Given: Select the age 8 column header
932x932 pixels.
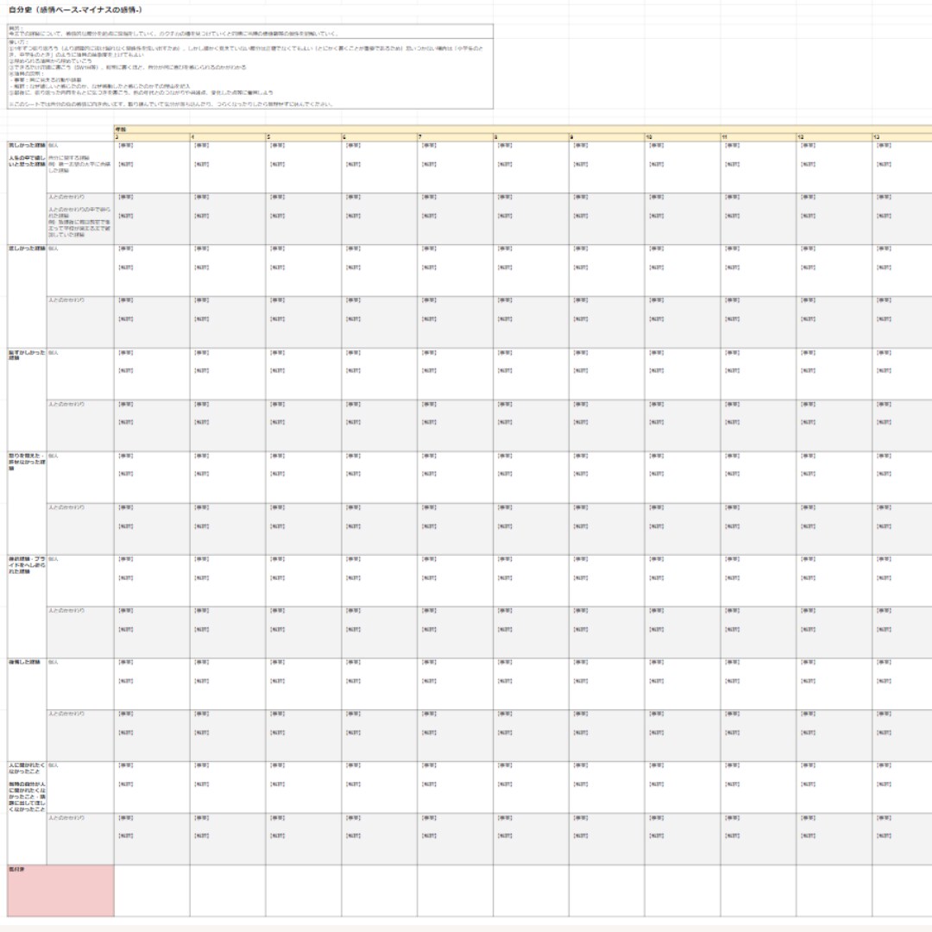Looking at the screenshot, I should [x=531, y=136].
